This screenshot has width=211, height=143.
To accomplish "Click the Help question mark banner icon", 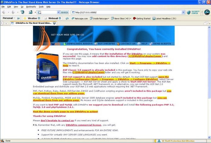I will (139, 44).
